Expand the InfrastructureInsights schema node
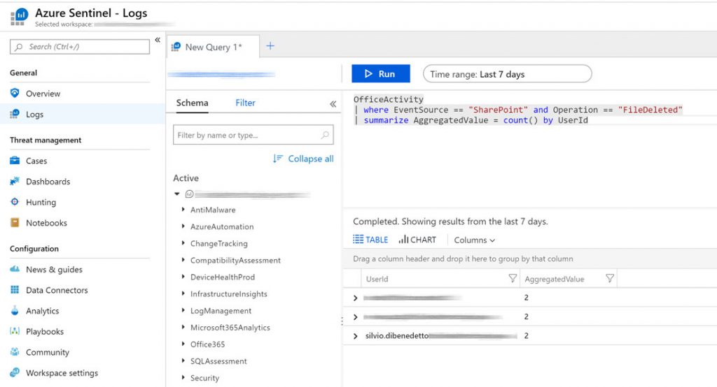Image resolution: width=717 pixels, height=387 pixels. tap(183, 293)
